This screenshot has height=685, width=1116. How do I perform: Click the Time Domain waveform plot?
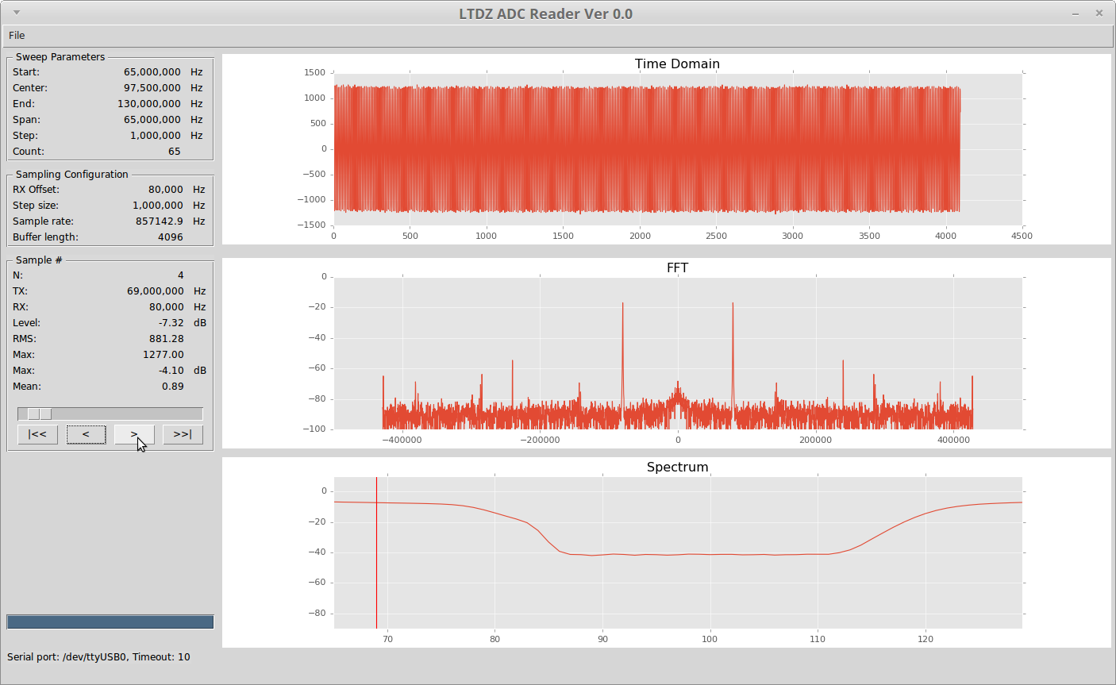click(x=647, y=149)
